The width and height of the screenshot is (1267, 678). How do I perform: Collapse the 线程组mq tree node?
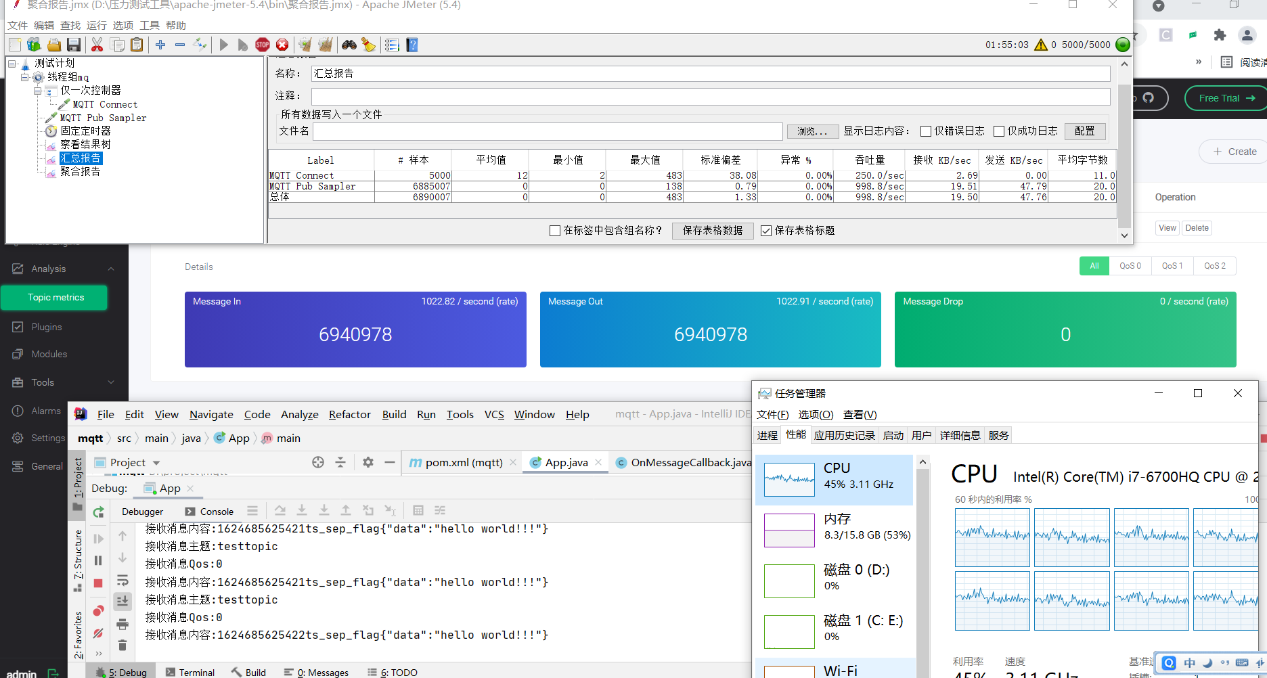point(24,77)
